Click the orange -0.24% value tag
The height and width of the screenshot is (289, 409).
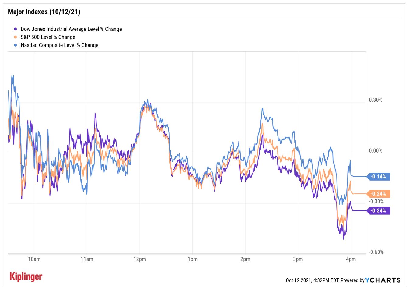pos(378,194)
